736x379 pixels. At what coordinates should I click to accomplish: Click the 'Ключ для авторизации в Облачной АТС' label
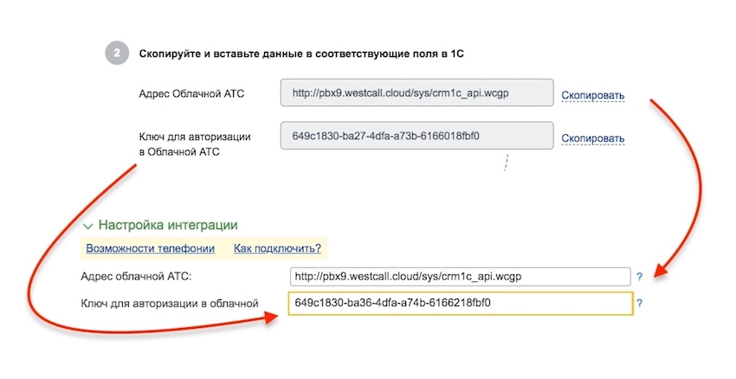[x=195, y=144]
